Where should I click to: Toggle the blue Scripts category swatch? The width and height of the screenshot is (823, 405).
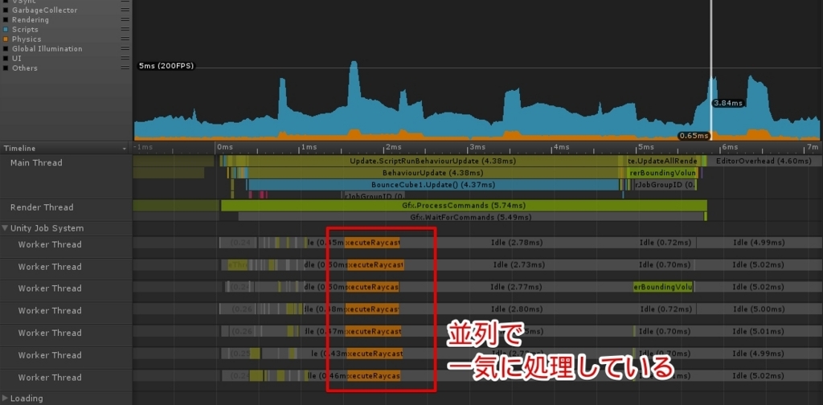coord(6,30)
